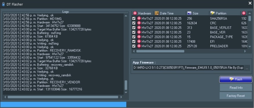254x108 pixels.
Task: Click the red hardware icon on SHA256RSA row
Action: (139, 19)
